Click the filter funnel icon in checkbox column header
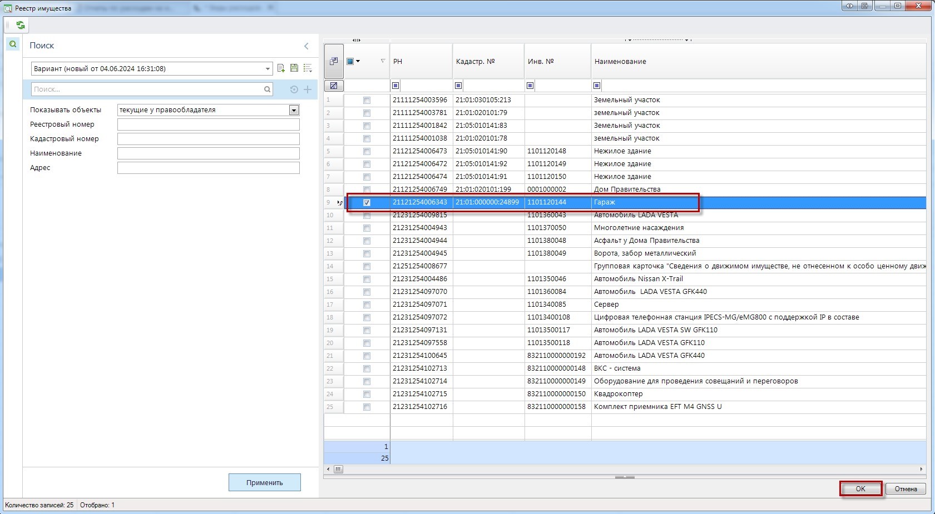 click(x=383, y=61)
